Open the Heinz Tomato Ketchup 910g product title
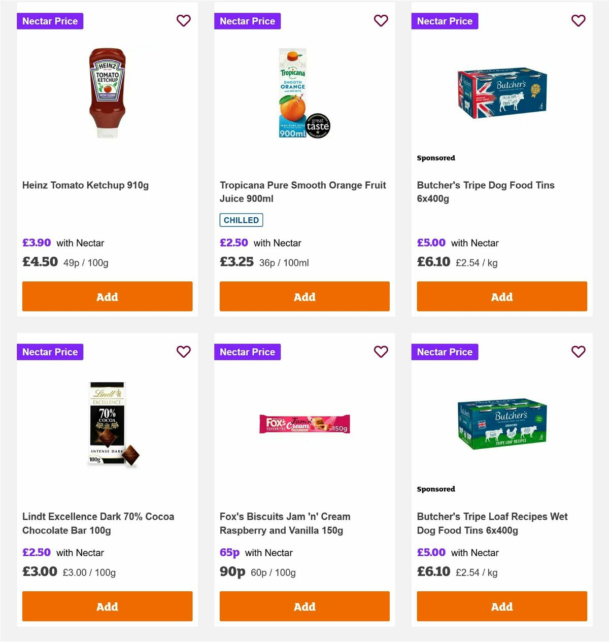 click(x=85, y=185)
